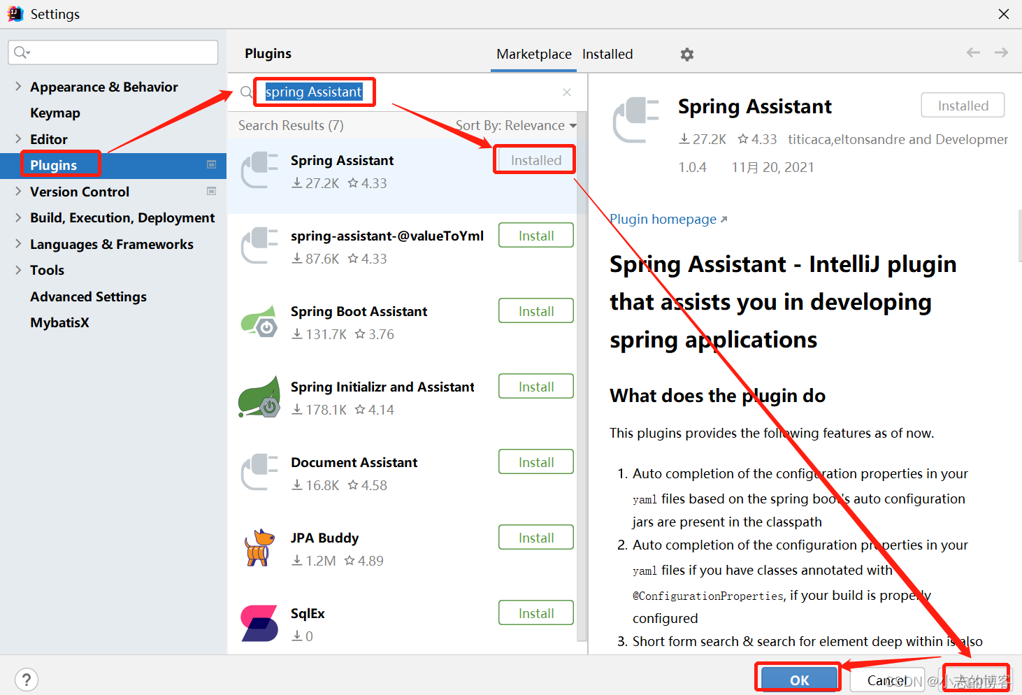Click the large Spring Assistant detail icon
The image size is (1022, 695).
coord(636,120)
